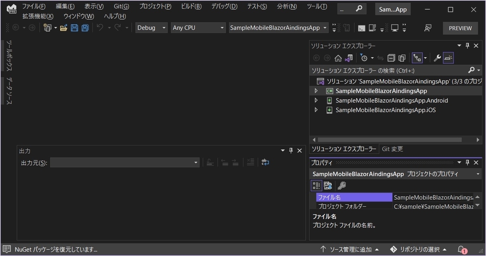Click the Solution Explorer search field

[x=389, y=70]
